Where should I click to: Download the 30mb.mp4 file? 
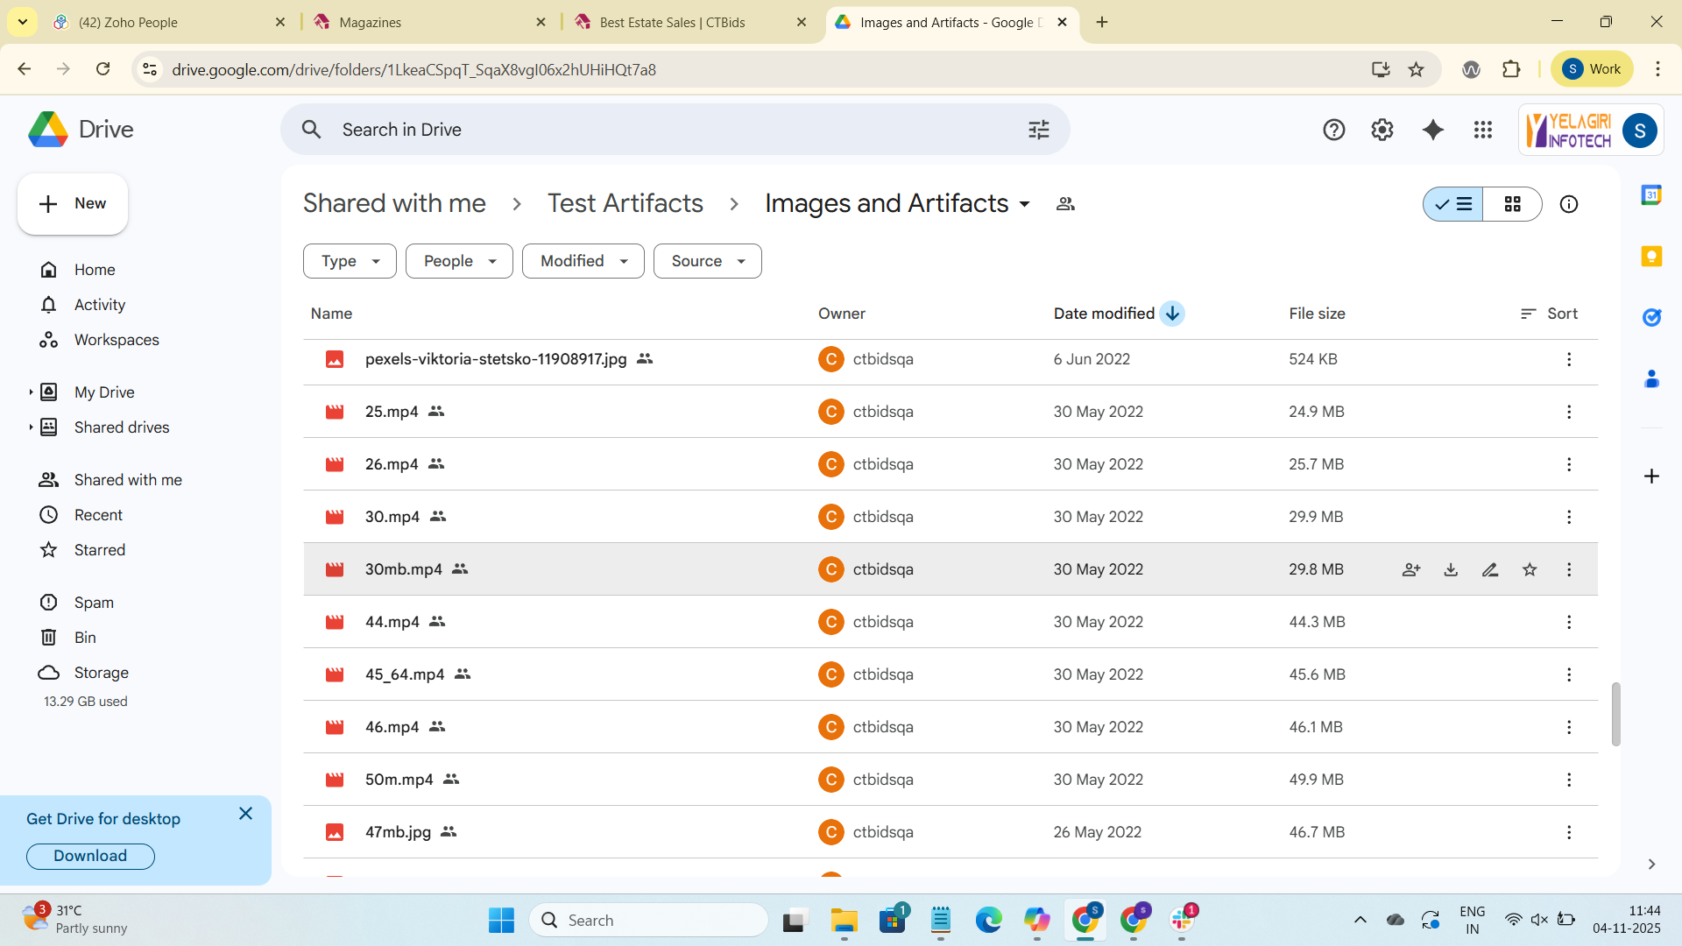pos(1451,569)
